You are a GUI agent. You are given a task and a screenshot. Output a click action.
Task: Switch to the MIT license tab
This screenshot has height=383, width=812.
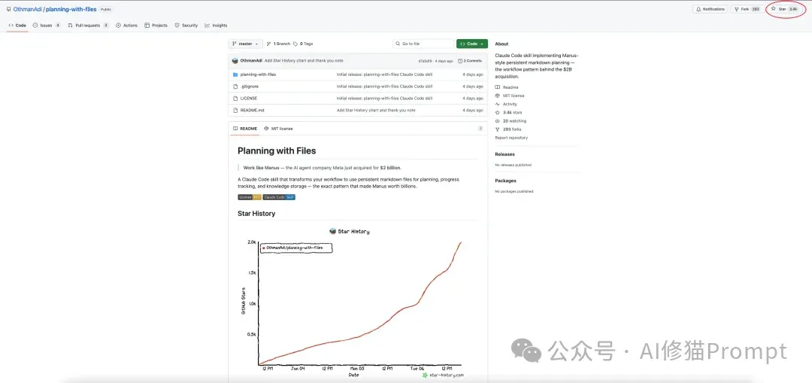(x=278, y=129)
